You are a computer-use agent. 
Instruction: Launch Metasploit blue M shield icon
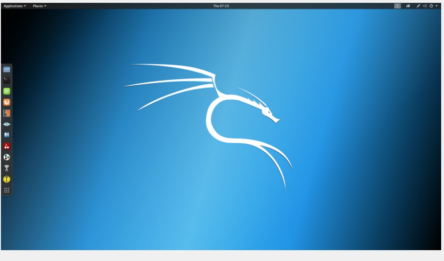(x=7, y=135)
